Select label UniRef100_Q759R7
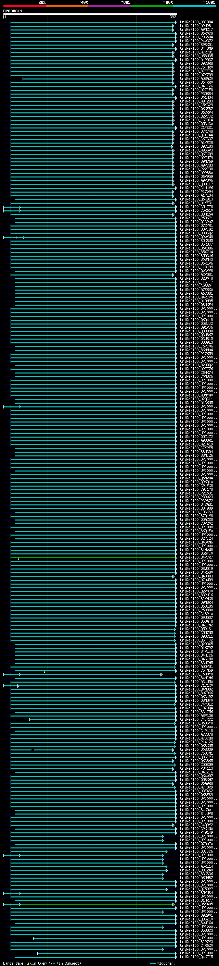 tap(196, 889)
